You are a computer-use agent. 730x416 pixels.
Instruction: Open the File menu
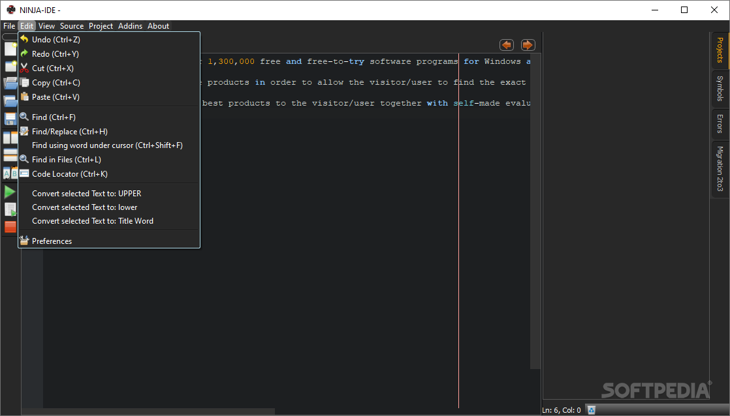tap(9, 26)
